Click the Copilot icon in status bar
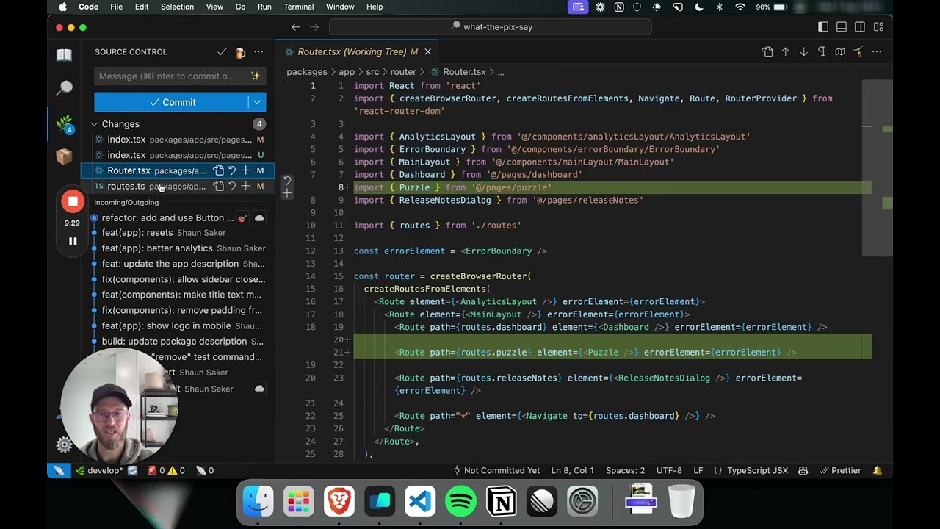This screenshot has width=940, height=529. click(x=803, y=470)
